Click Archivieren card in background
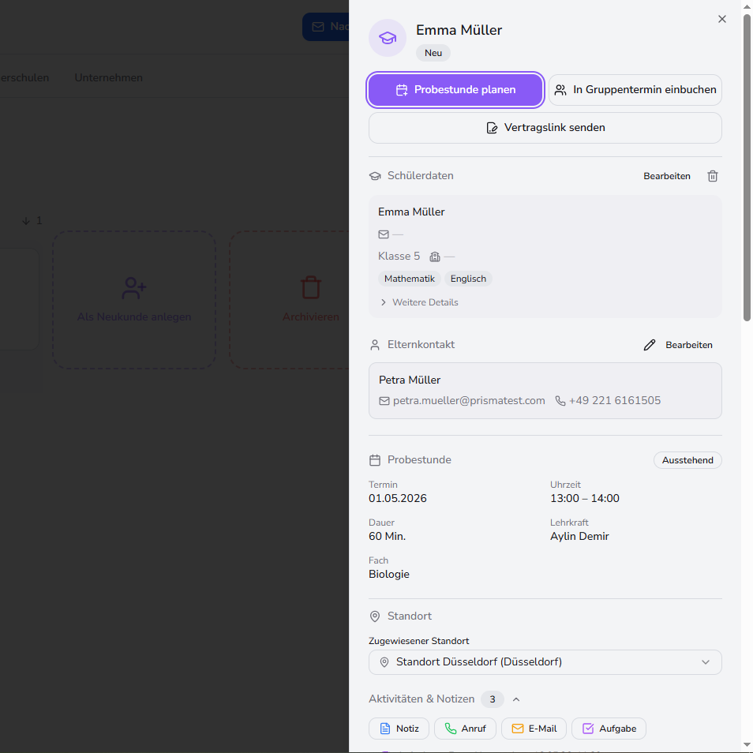753x753 pixels. coord(290,300)
